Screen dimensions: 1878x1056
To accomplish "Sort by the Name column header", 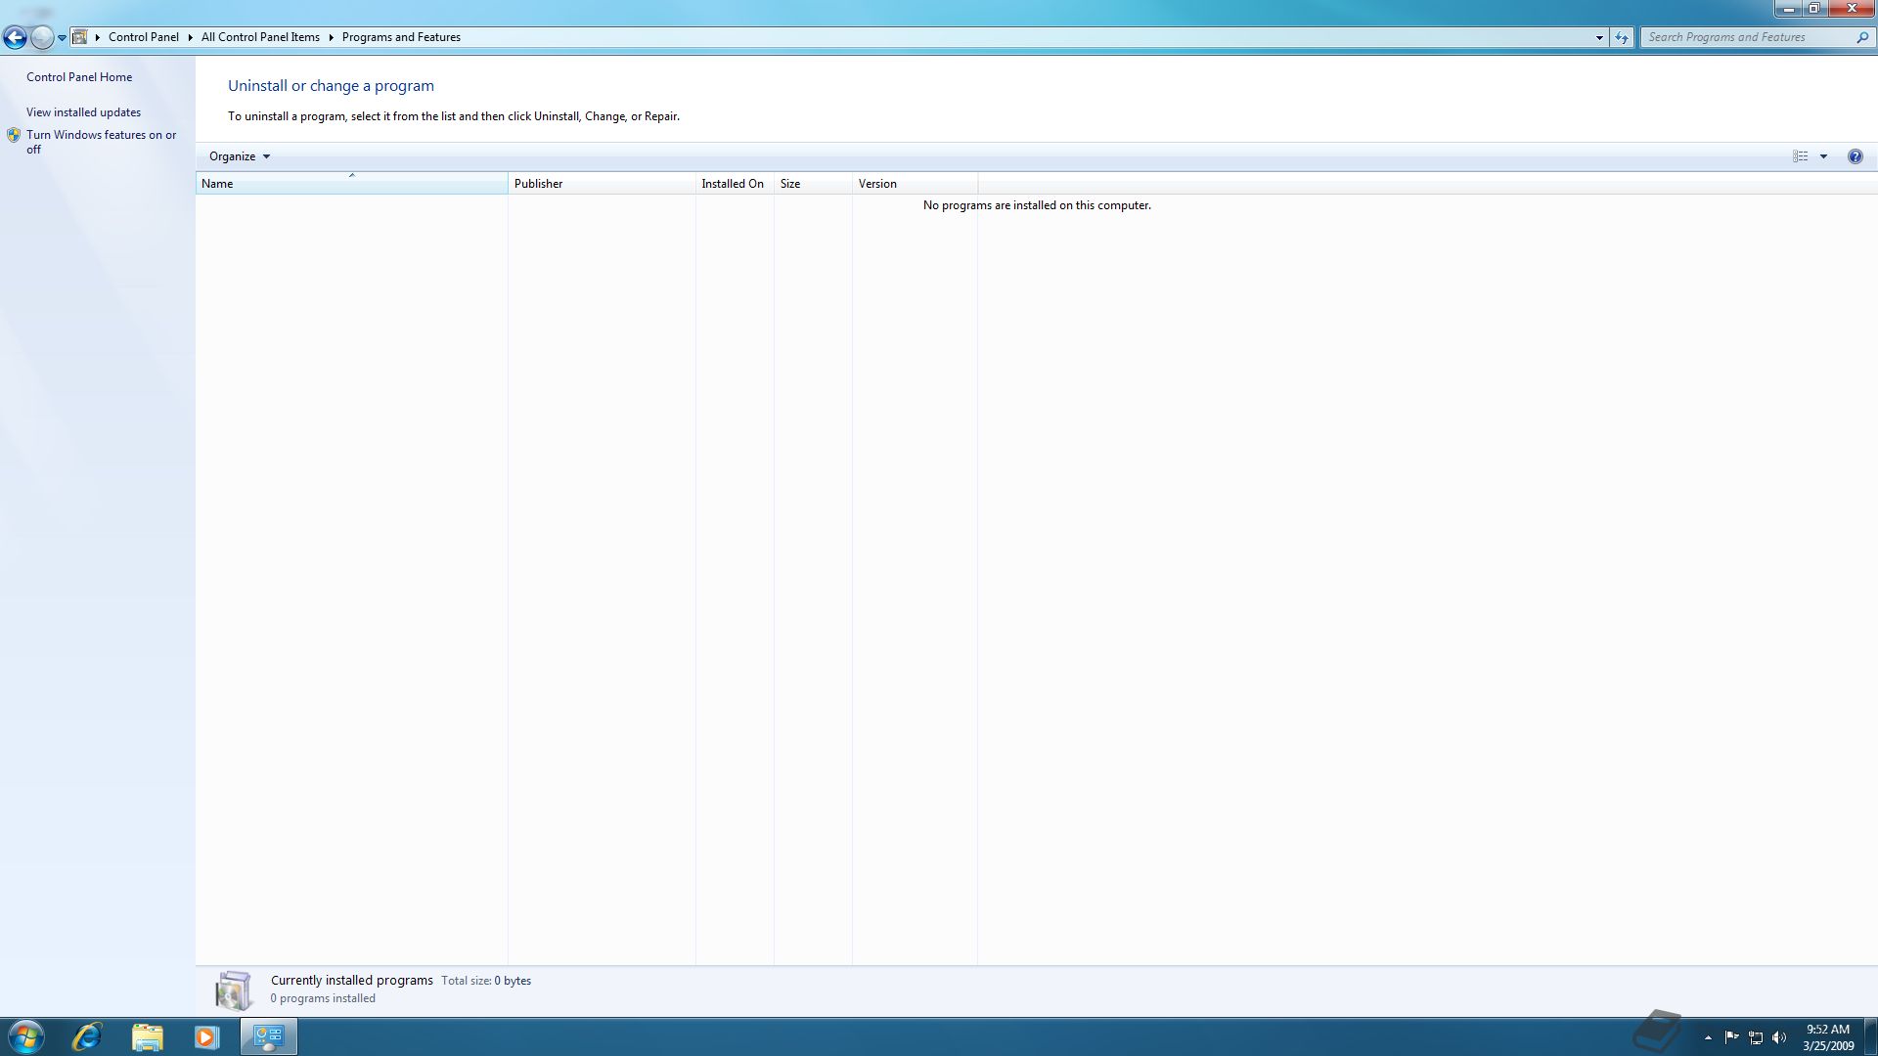I will point(352,184).
